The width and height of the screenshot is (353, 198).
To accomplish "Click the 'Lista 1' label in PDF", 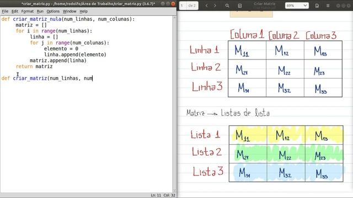I will [x=205, y=135].
